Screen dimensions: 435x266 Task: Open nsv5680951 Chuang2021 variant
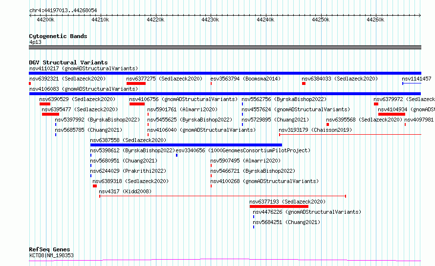[x=124, y=161]
